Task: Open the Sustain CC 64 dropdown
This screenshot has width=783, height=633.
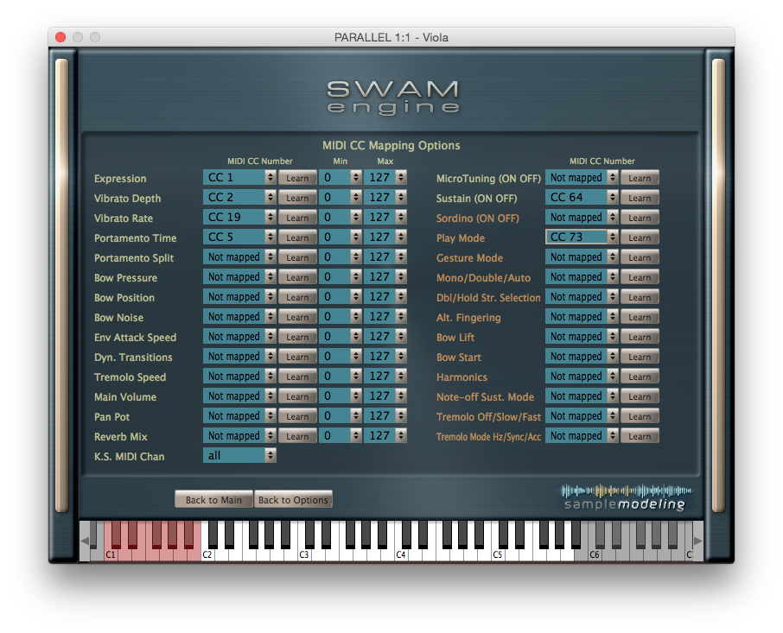Action: click(x=581, y=197)
